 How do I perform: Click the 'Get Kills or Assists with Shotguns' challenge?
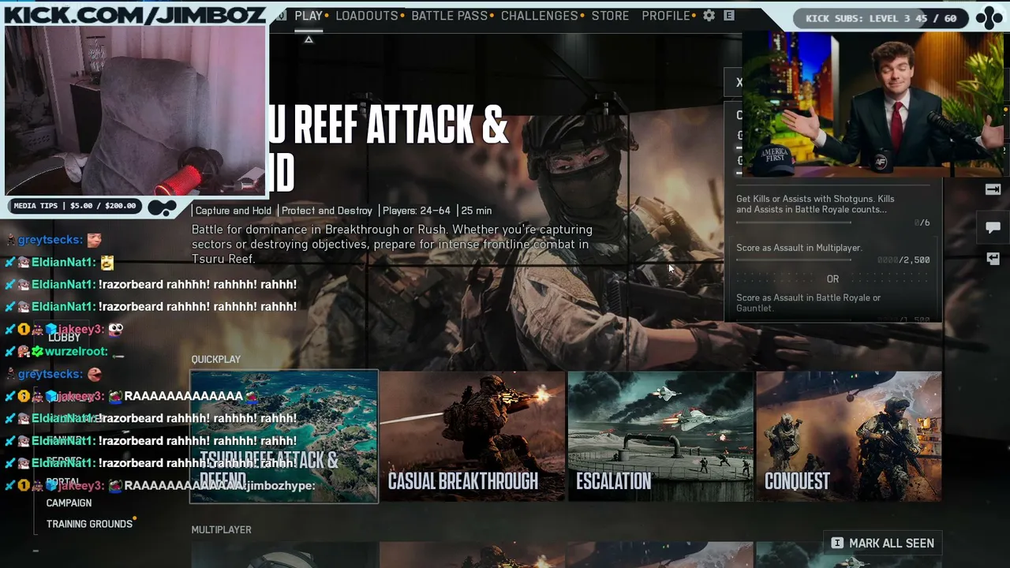815,204
